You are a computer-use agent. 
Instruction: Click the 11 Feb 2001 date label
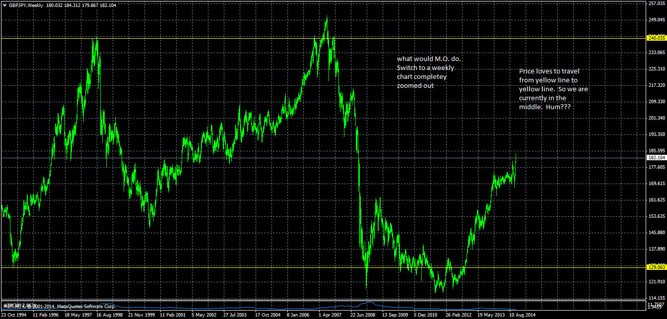pyautogui.click(x=173, y=315)
